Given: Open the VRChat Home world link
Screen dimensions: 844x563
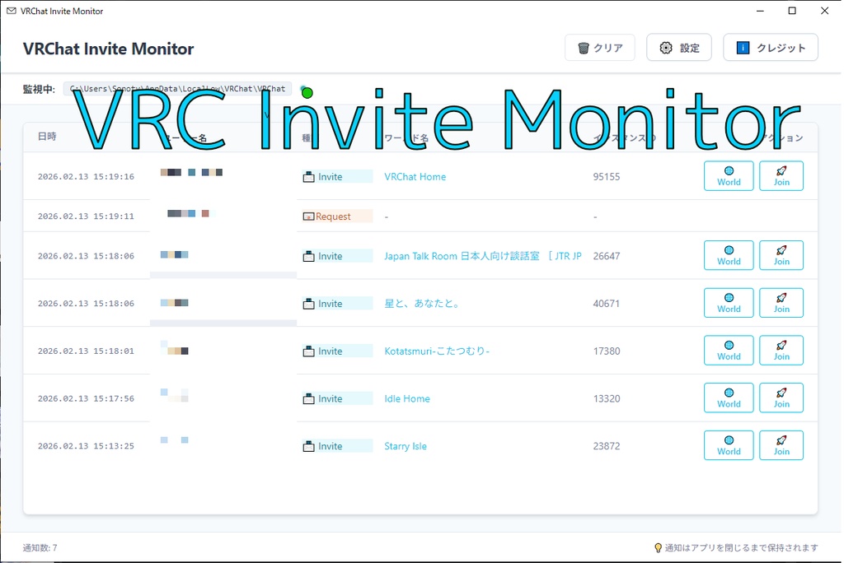Looking at the screenshot, I should tap(415, 176).
